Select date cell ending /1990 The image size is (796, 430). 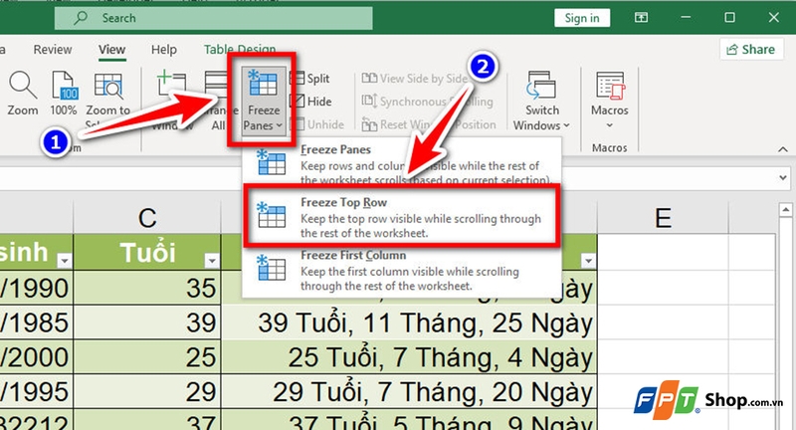36,288
